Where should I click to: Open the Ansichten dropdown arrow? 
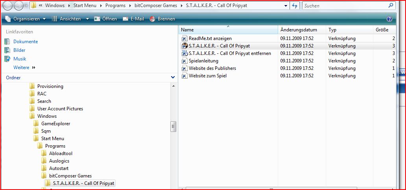coord(87,19)
